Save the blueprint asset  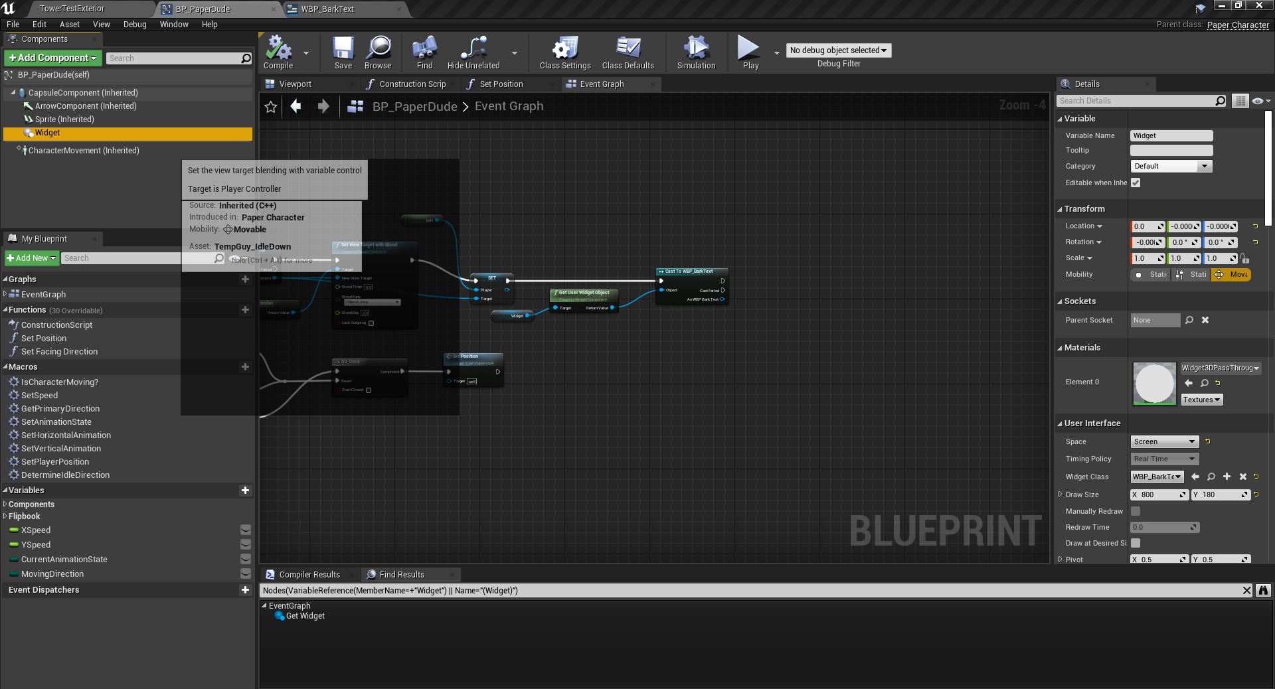343,52
